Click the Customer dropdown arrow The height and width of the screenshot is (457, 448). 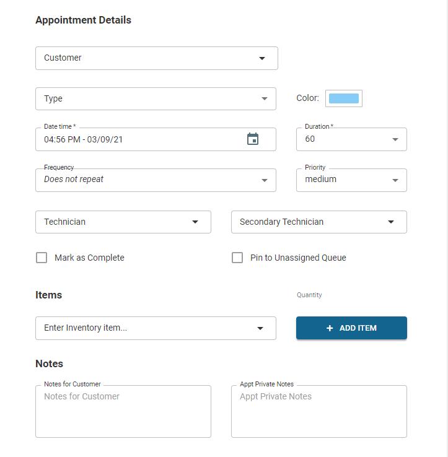coord(262,58)
